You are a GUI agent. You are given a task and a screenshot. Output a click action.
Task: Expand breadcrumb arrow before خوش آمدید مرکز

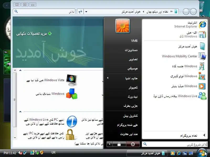pyautogui.click(x=143, y=12)
